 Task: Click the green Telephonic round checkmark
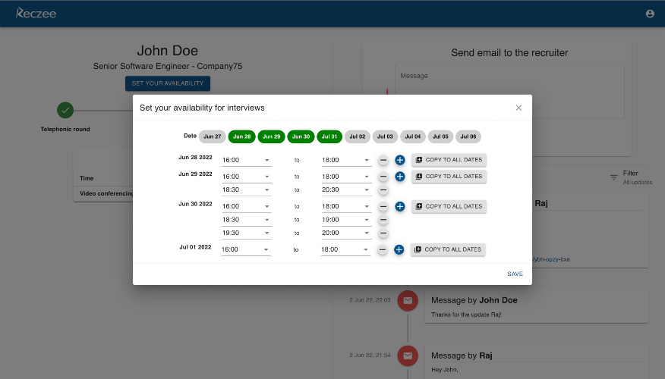click(65, 110)
